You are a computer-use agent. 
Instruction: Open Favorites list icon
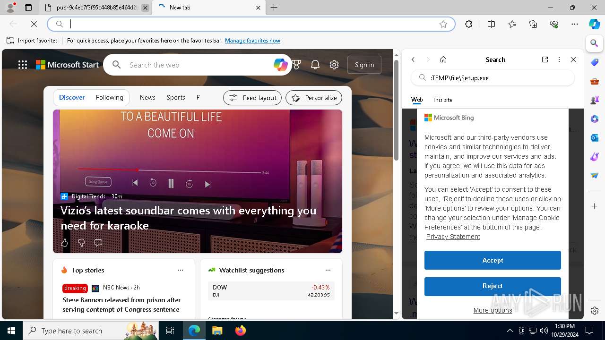512,24
